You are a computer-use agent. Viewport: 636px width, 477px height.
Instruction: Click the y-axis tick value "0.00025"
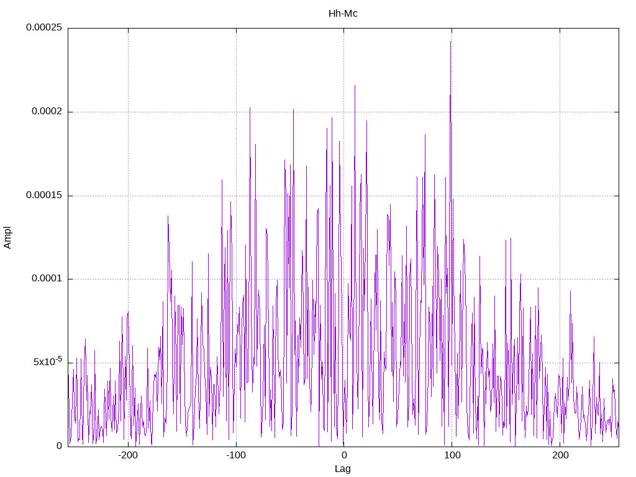44,27
